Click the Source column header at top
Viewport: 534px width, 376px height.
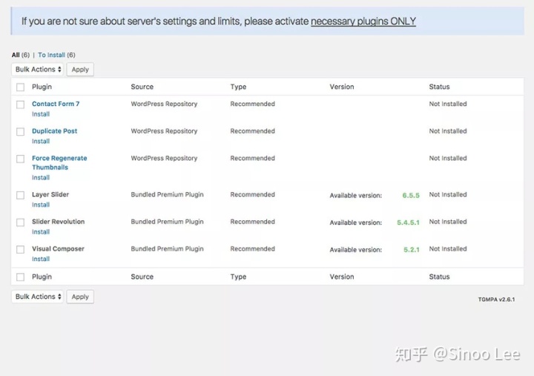[x=142, y=87]
